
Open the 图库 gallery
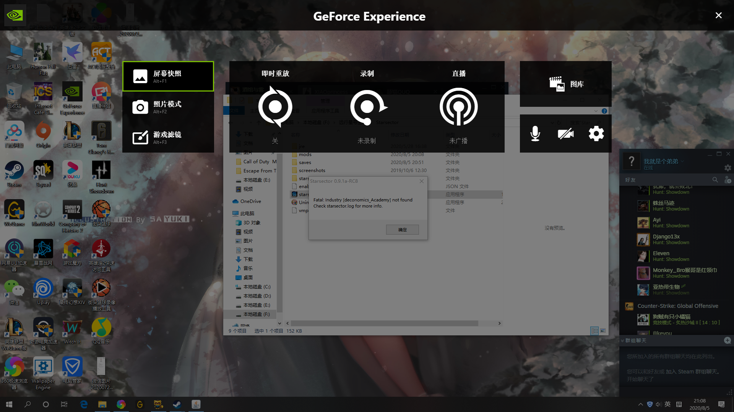[x=567, y=84]
